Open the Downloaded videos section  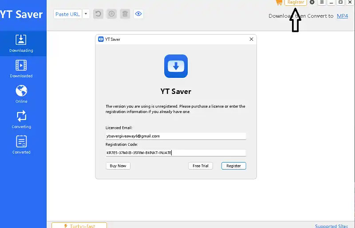coord(21,69)
